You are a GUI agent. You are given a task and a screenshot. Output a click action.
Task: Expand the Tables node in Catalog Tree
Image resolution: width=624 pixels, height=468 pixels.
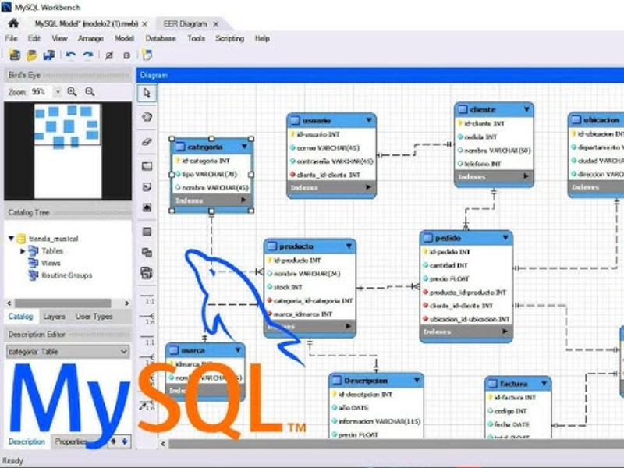click(23, 251)
